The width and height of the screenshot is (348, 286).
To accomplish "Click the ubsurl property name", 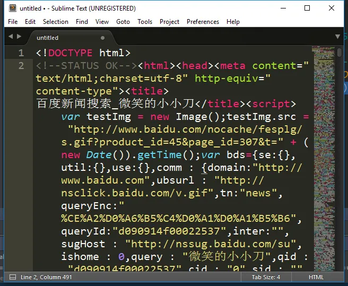I will pos(176,180).
